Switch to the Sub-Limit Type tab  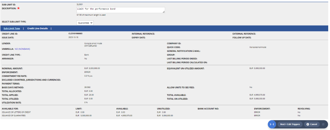point(12,28)
